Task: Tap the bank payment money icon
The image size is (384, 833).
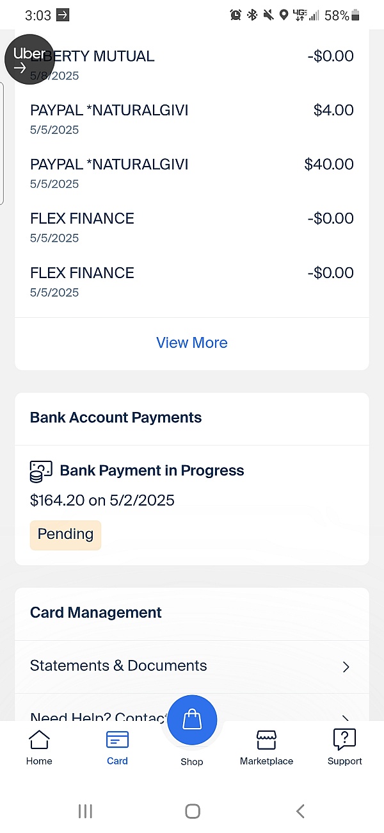Action: point(41,471)
